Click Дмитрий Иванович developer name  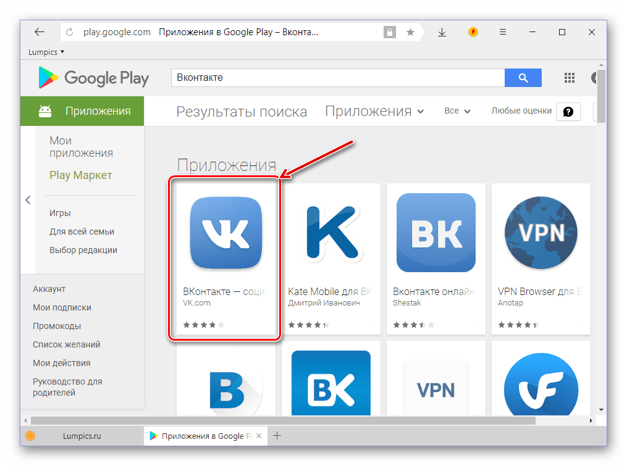point(324,303)
